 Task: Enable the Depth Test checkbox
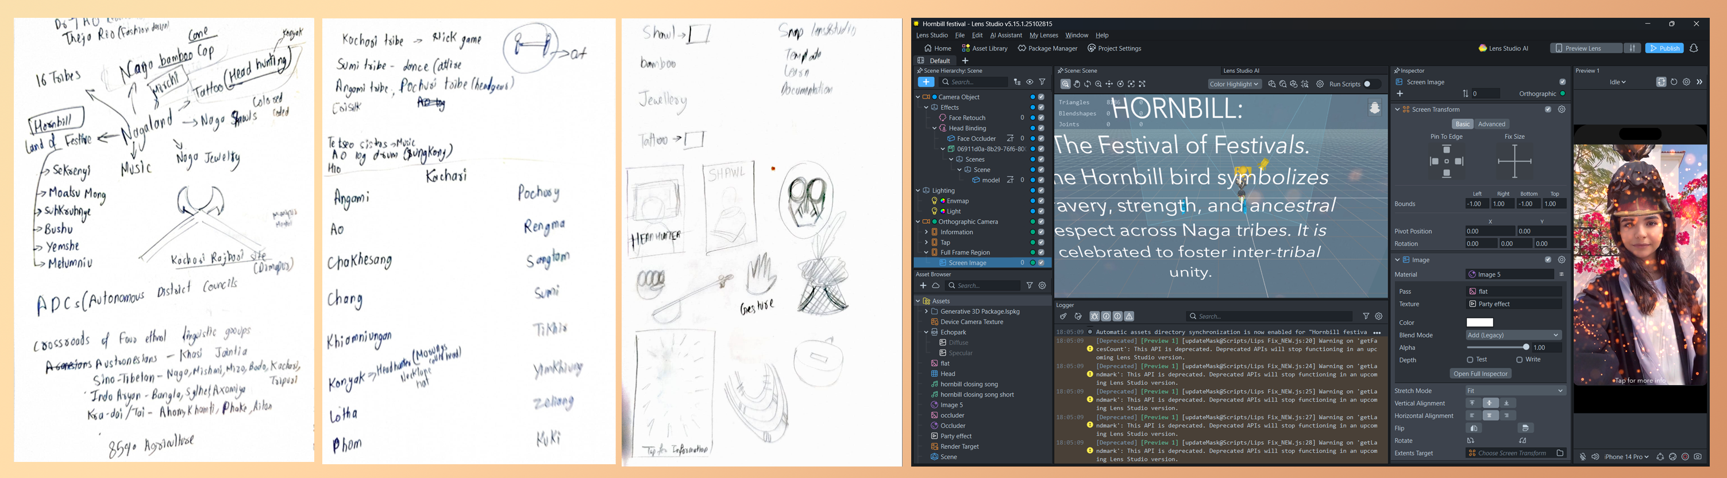click(x=1470, y=359)
